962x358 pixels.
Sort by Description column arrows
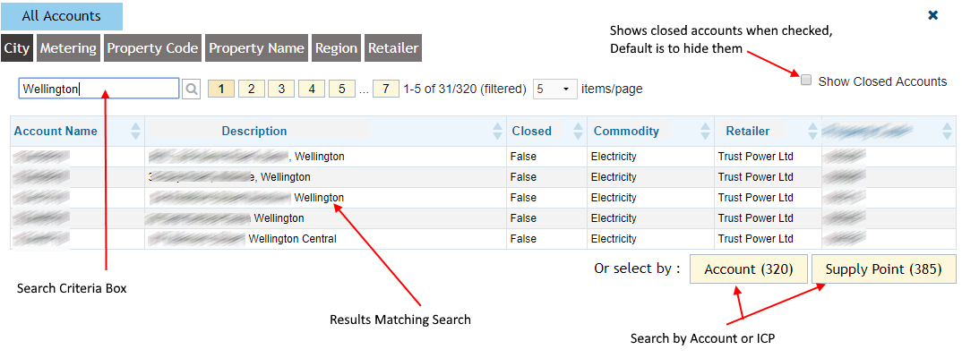pyautogui.click(x=498, y=132)
